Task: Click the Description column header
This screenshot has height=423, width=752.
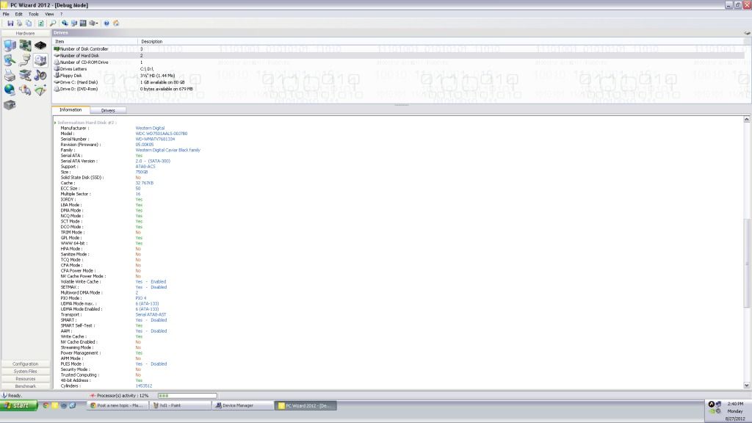Action: tap(441, 42)
